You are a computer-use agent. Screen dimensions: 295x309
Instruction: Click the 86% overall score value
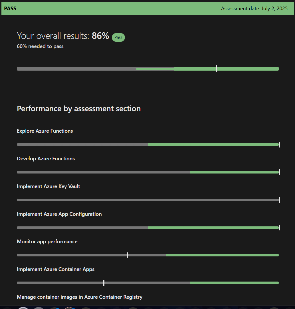(100, 36)
